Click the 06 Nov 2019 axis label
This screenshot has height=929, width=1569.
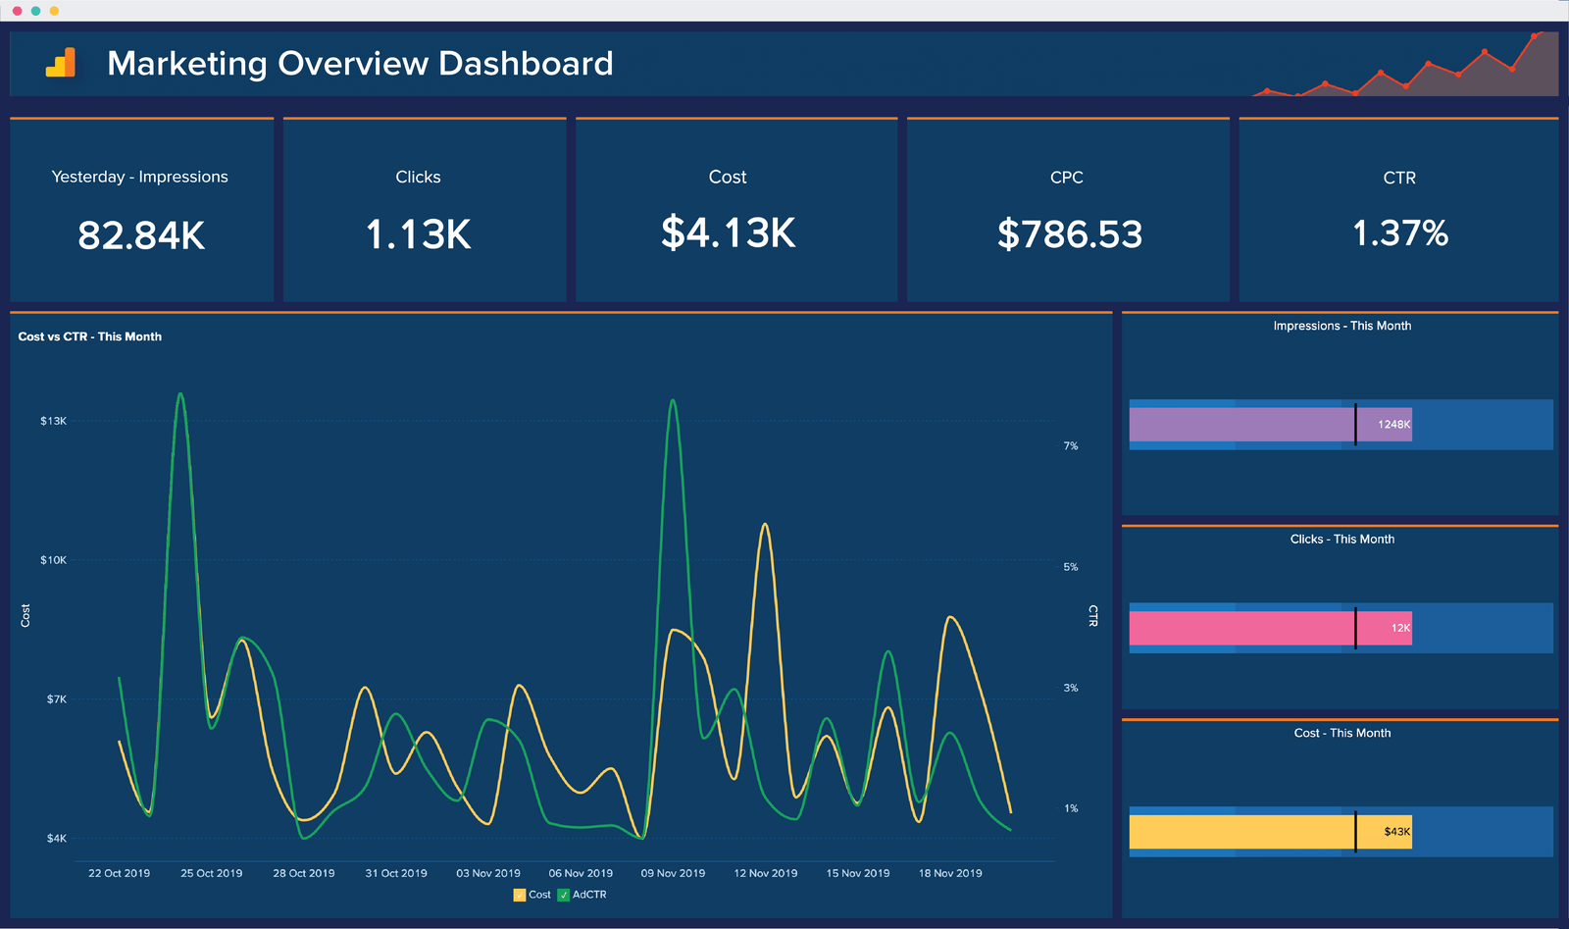pos(581,873)
